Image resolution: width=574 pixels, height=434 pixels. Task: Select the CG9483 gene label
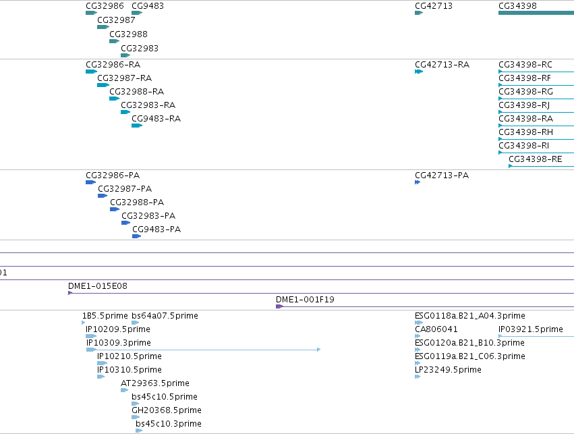(x=148, y=6)
